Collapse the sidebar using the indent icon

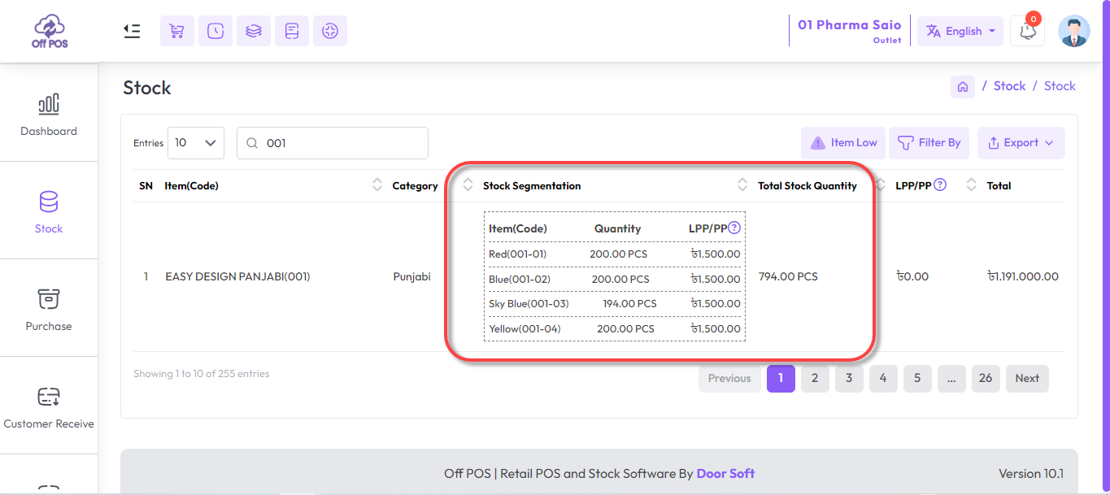[x=132, y=30]
